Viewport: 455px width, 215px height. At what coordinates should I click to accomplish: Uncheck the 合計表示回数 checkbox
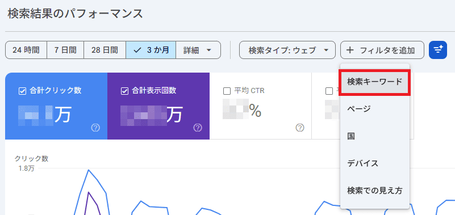[x=124, y=91]
